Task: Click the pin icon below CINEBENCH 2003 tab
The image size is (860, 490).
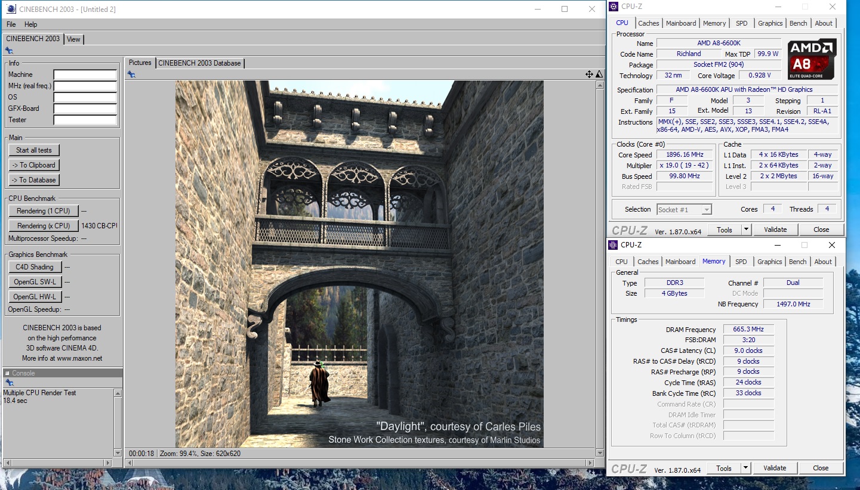Action: [x=9, y=51]
